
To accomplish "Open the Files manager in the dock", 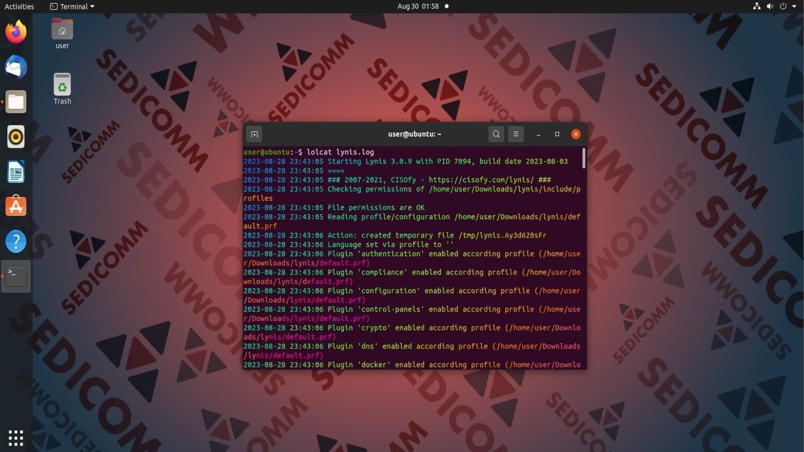I will tap(16, 102).
